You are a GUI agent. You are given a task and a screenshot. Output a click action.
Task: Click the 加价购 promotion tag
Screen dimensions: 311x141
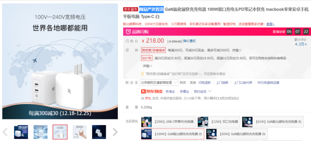(x=147, y=58)
